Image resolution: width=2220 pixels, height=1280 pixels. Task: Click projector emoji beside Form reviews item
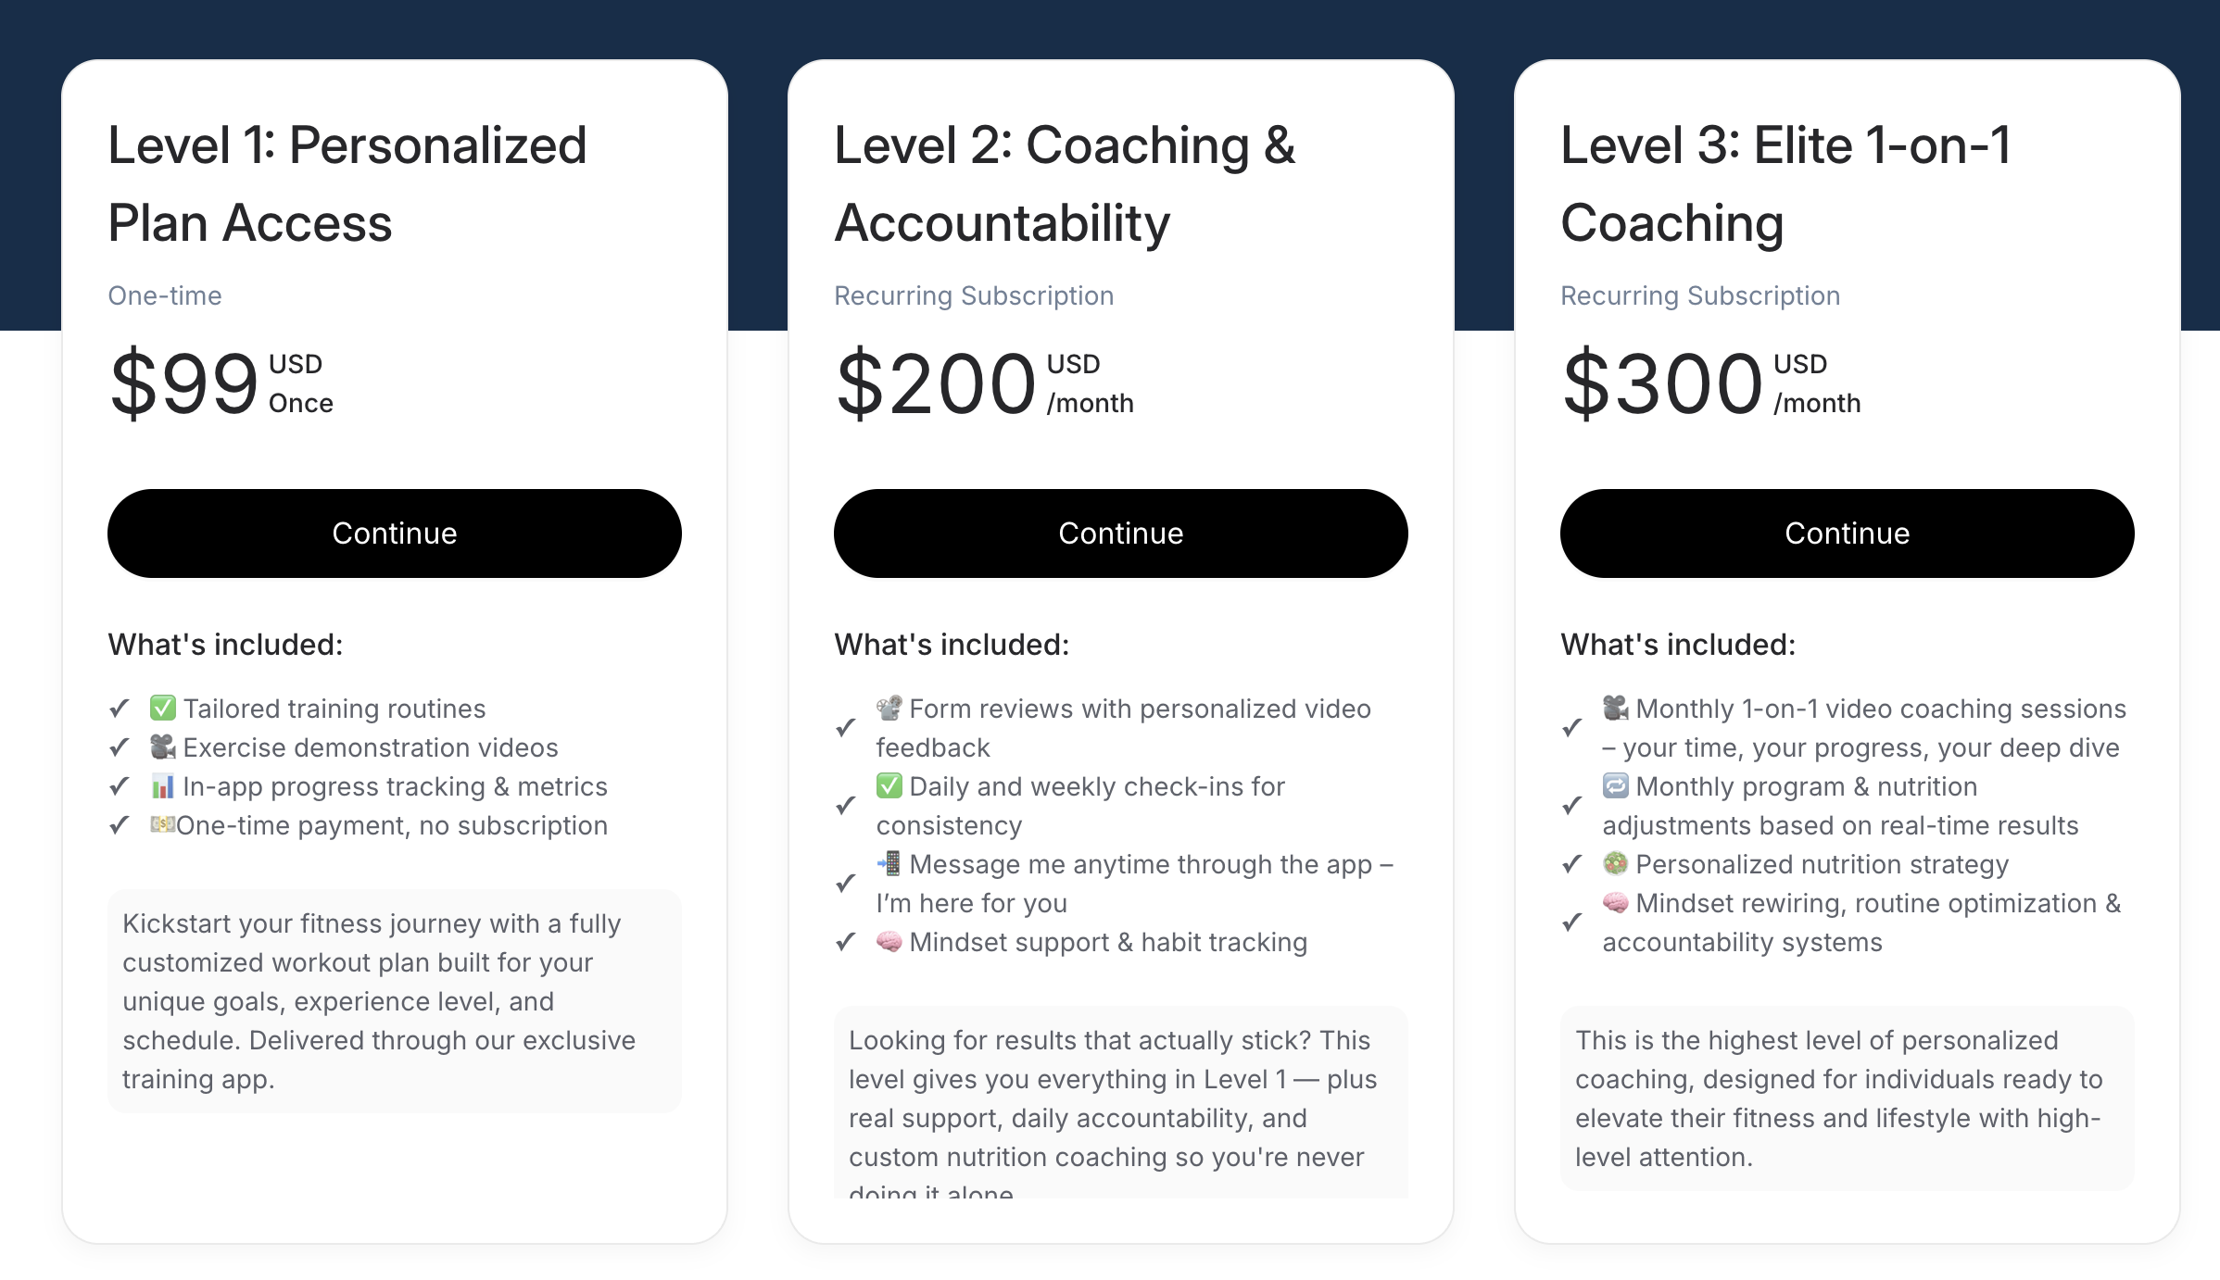tap(889, 709)
